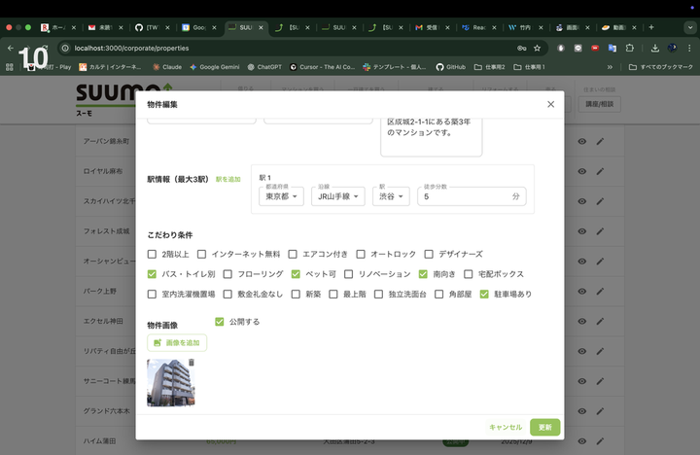The height and width of the screenshot is (455, 700).
Task: Open the Chrome extensions puzzle icon
Action: [629, 48]
